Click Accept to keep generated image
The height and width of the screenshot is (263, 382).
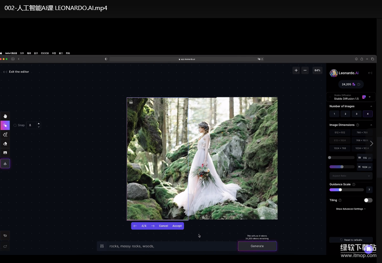coord(177,226)
